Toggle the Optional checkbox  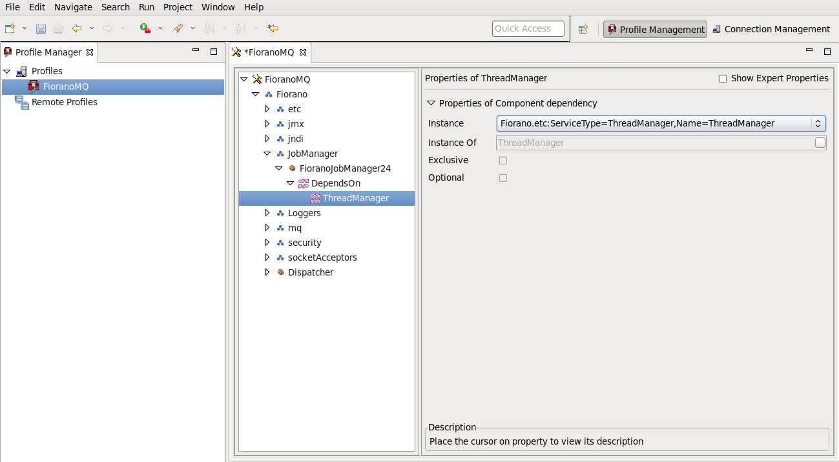[503, 178]
